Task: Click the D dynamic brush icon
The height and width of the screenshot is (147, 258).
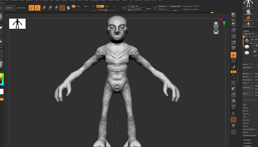Action: coord(154,8)
